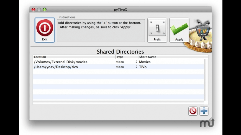Open the type dropdown for TiVo row
The height and width of the screenshot is (135, 241).
coord(136,67)
